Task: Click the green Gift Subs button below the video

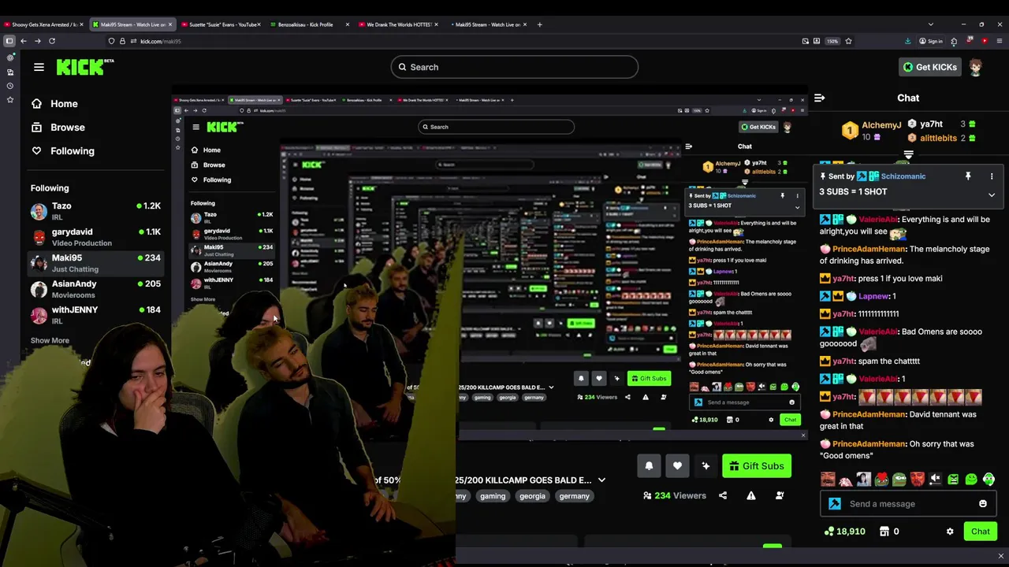Action: [756, 465]
